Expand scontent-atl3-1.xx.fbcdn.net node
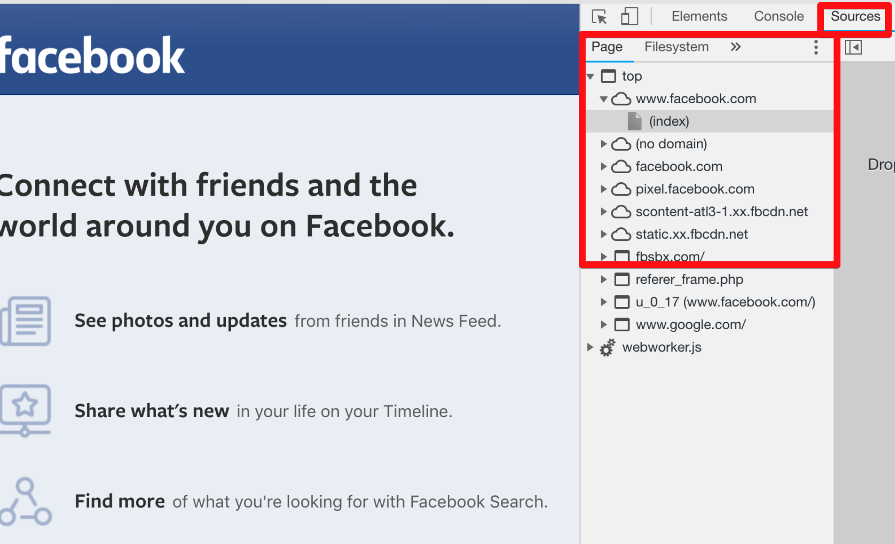 604,212
